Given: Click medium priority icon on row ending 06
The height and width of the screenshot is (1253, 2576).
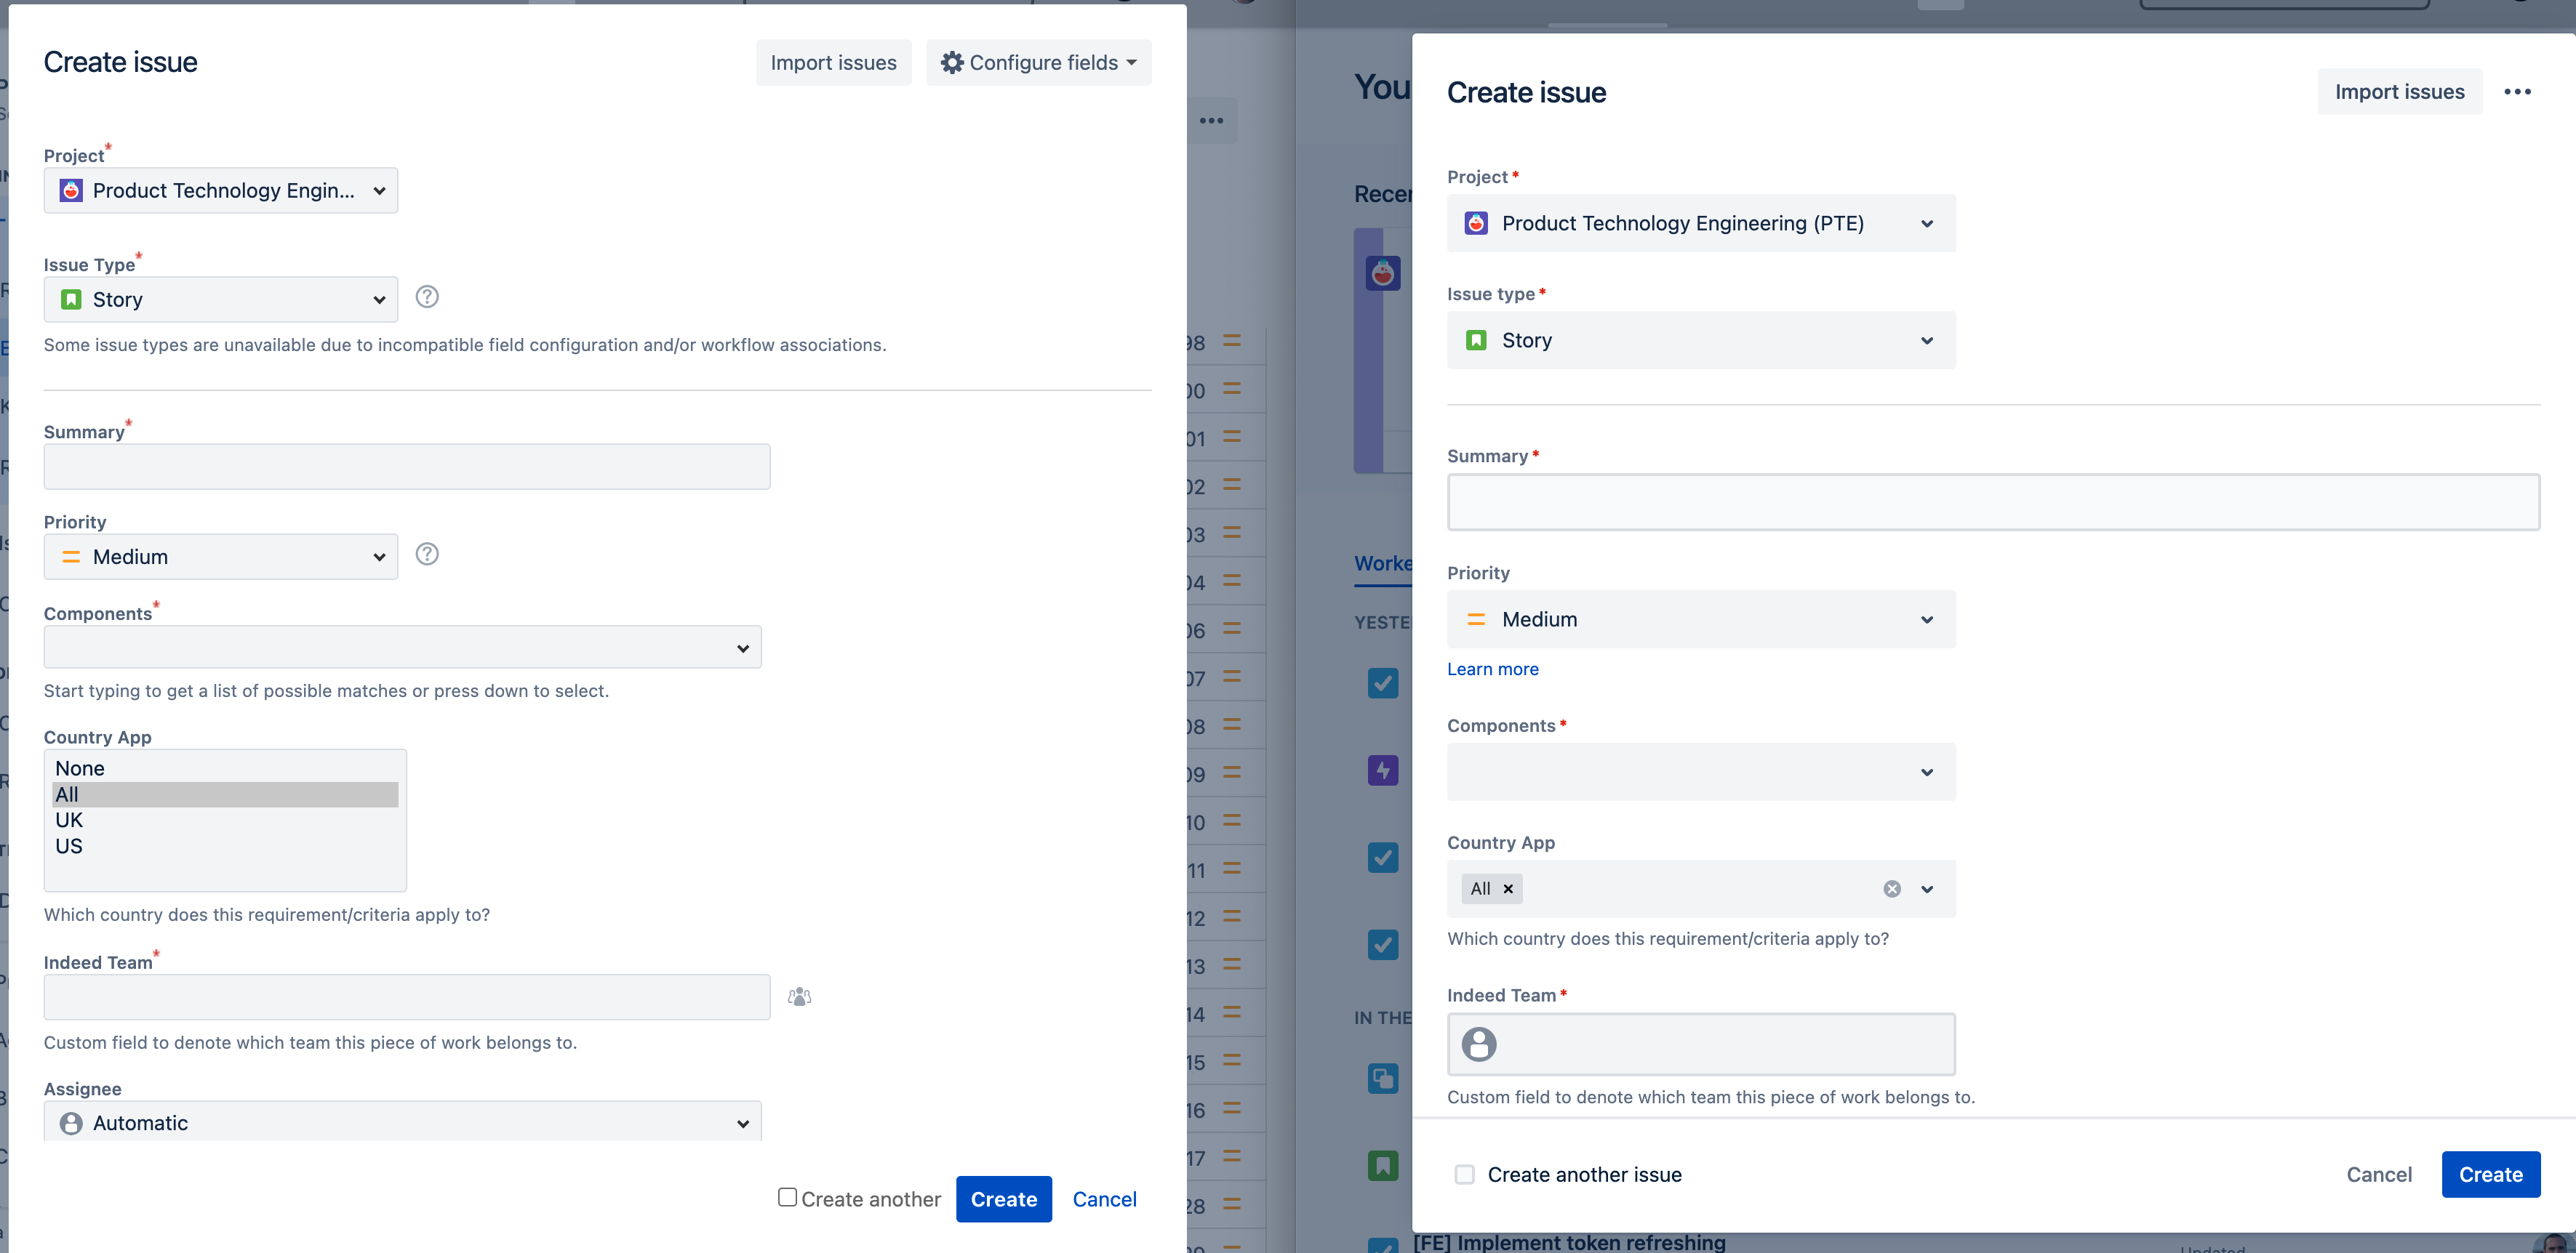Looking at the screenshot, I should point(1232,629).
